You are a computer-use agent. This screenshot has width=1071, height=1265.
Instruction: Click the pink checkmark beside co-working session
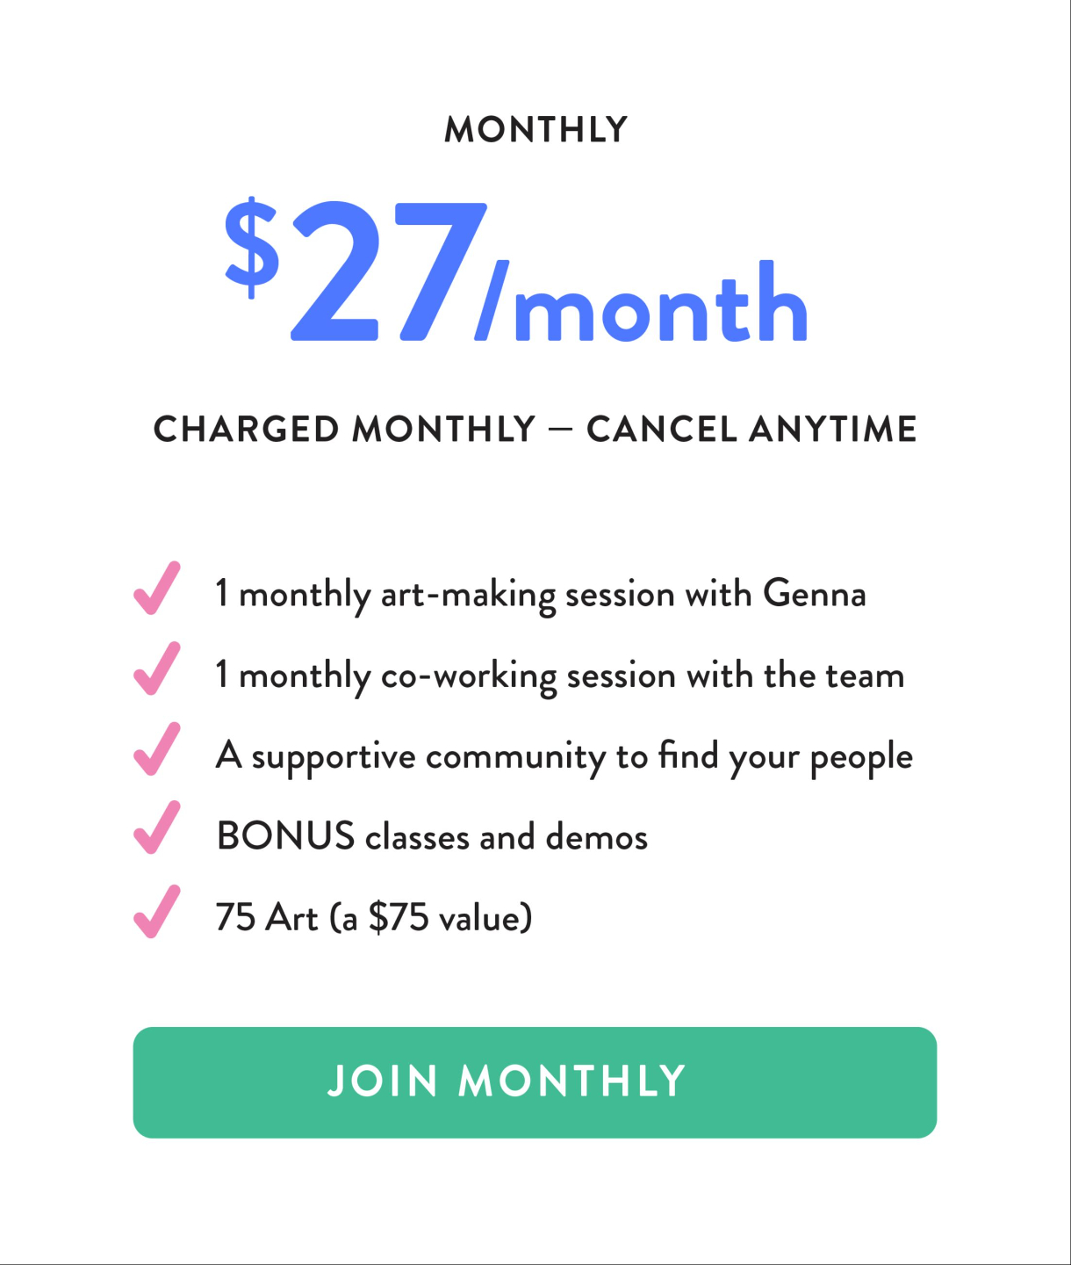click(x=157, y=669)
